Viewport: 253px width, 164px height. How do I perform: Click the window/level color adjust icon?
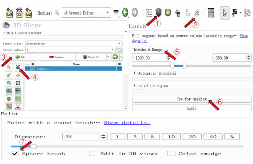(x=235, y=13)
